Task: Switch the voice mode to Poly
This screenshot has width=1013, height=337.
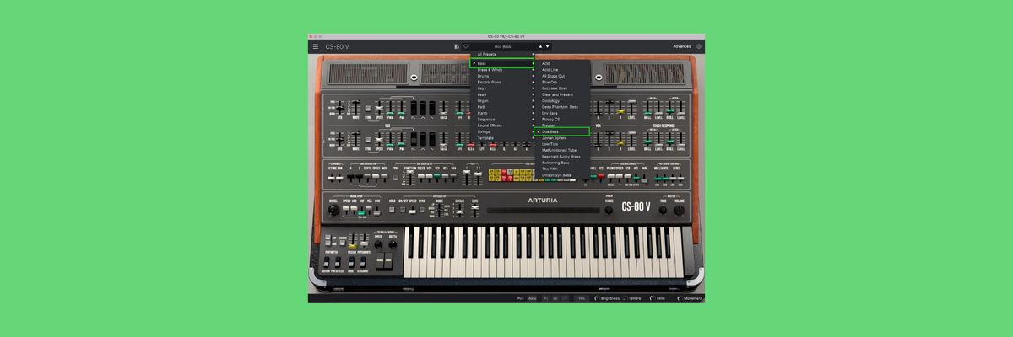Action: point(519,298)
